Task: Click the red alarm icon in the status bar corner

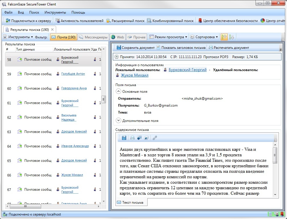Action: click(282, 214)
